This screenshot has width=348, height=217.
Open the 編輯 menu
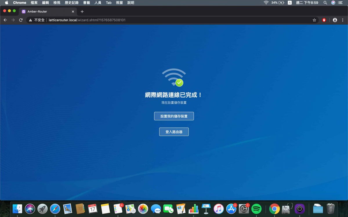pyautogui.click(x=46, y=3)
